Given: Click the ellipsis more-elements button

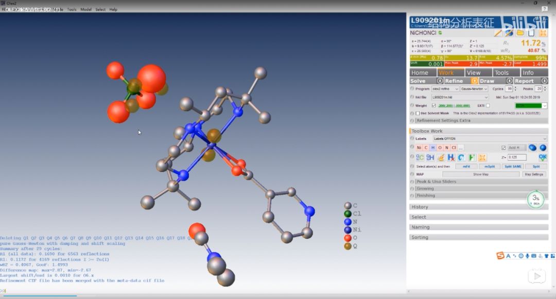Looking at the screenshot, I should (461, 148).
